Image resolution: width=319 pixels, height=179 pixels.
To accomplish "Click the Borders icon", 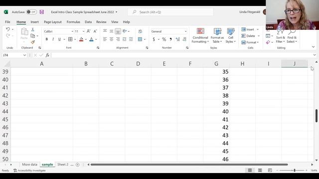I will [70, 39].
